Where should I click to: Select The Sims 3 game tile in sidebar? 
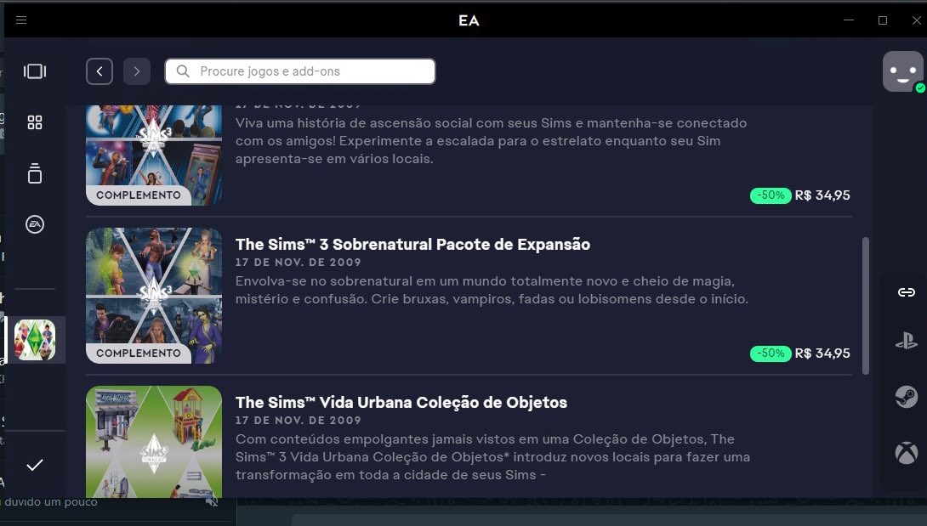[35, 340]
